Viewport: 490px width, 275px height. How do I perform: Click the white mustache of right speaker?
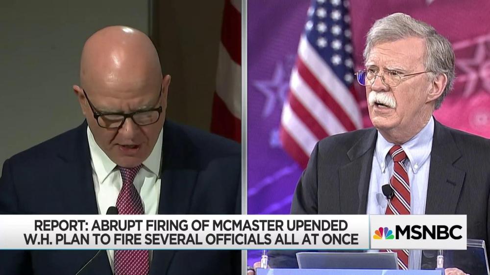pos(382,99)
